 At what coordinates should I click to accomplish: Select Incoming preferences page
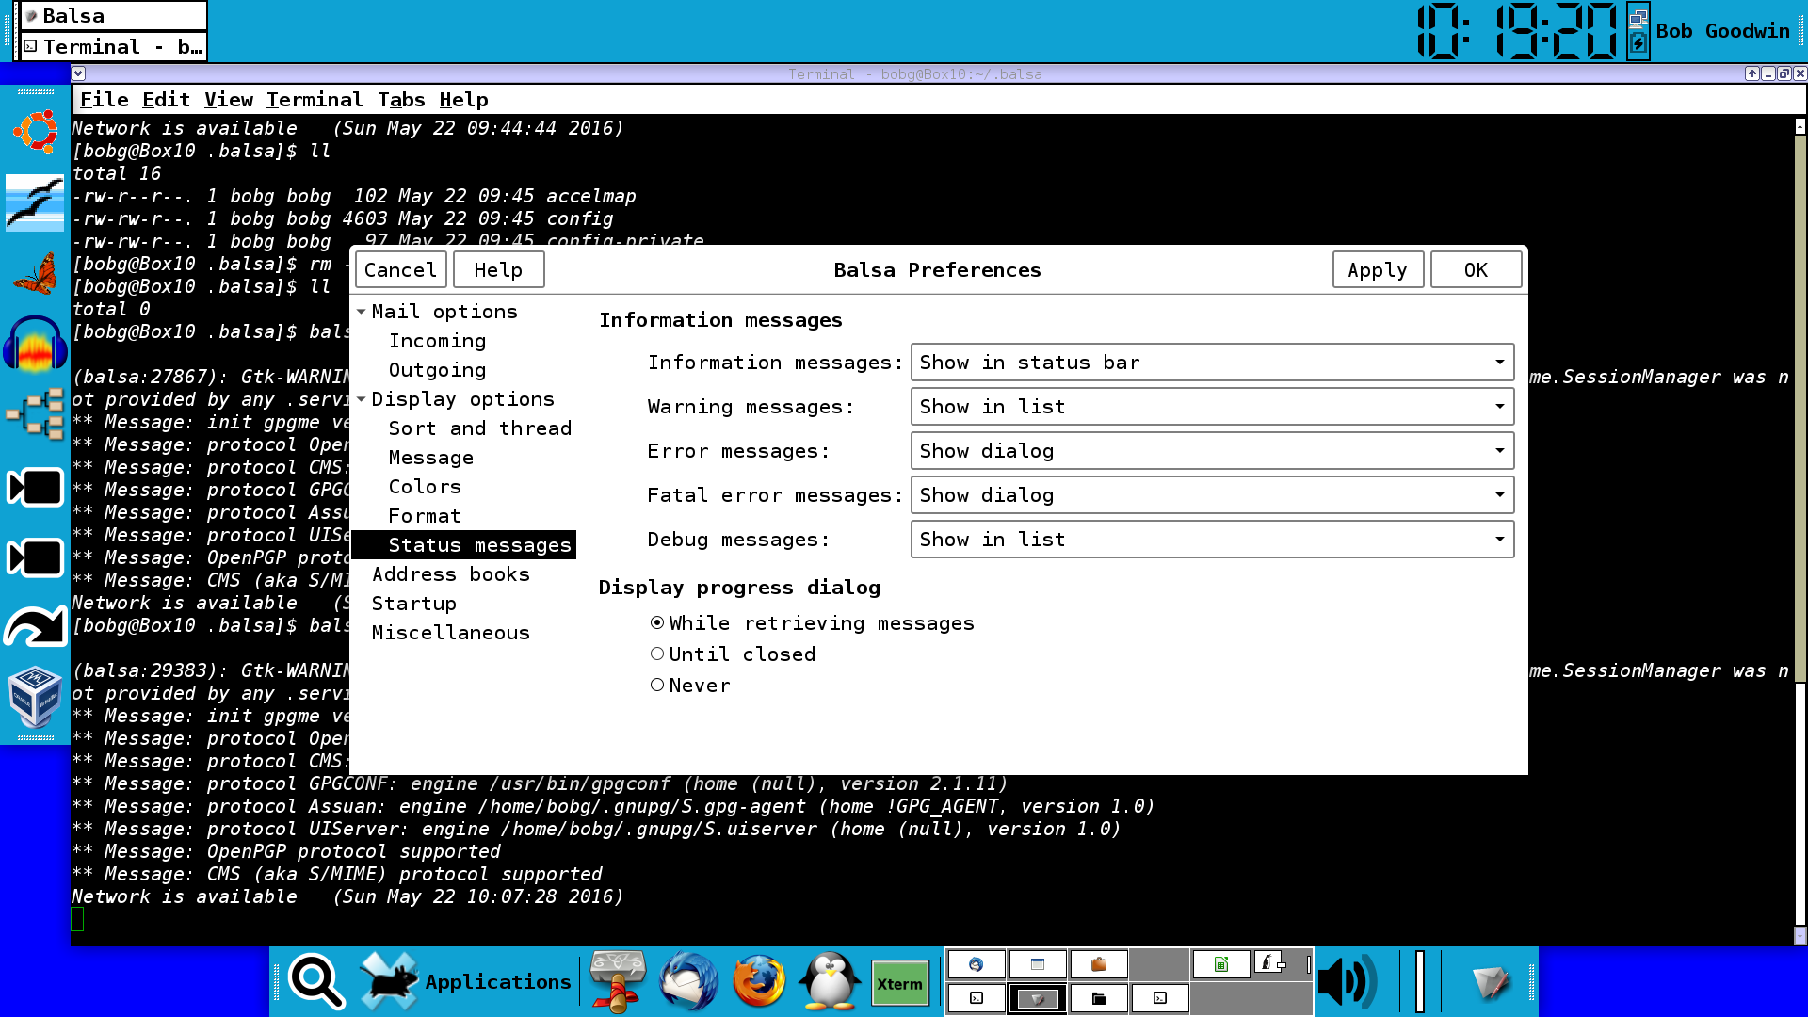pyautogui.click(x=437, y=341)
